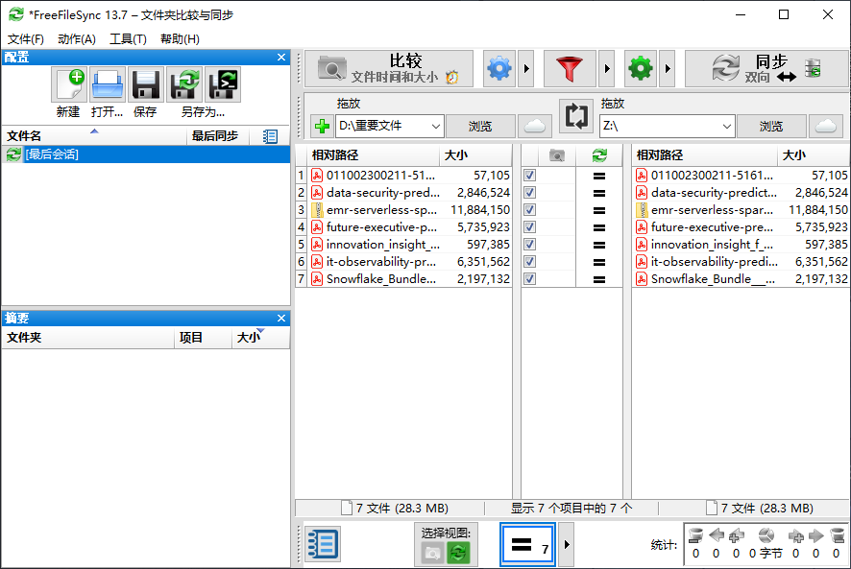Click the equal sign action for row 1
Screen dimensions: 851x569
599,176
